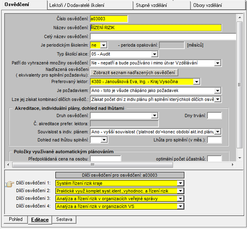Expand the Lze jej získat kombinací dropdown
247x229 pixels.
point(217,99)
